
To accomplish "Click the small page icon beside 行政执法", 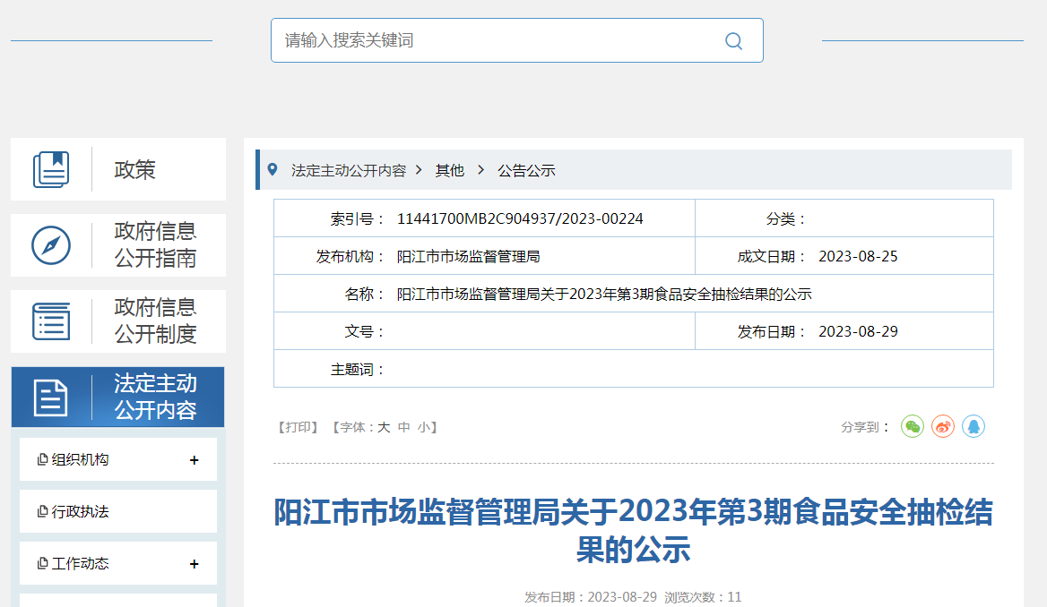I will tap(43, 511).
